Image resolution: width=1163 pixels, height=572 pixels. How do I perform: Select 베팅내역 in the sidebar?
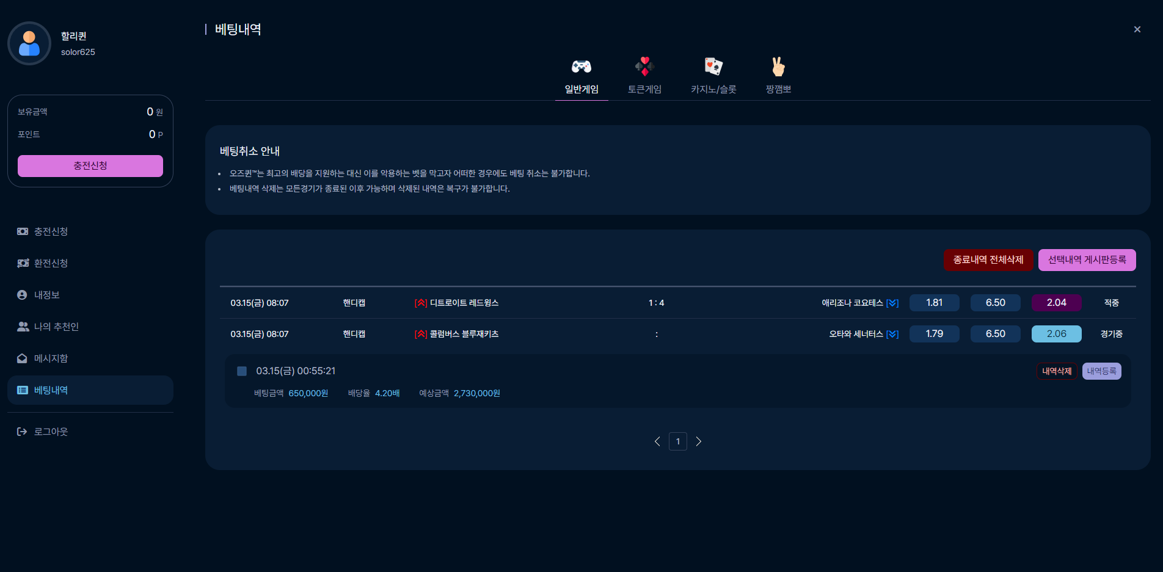(x=90, y=390)
